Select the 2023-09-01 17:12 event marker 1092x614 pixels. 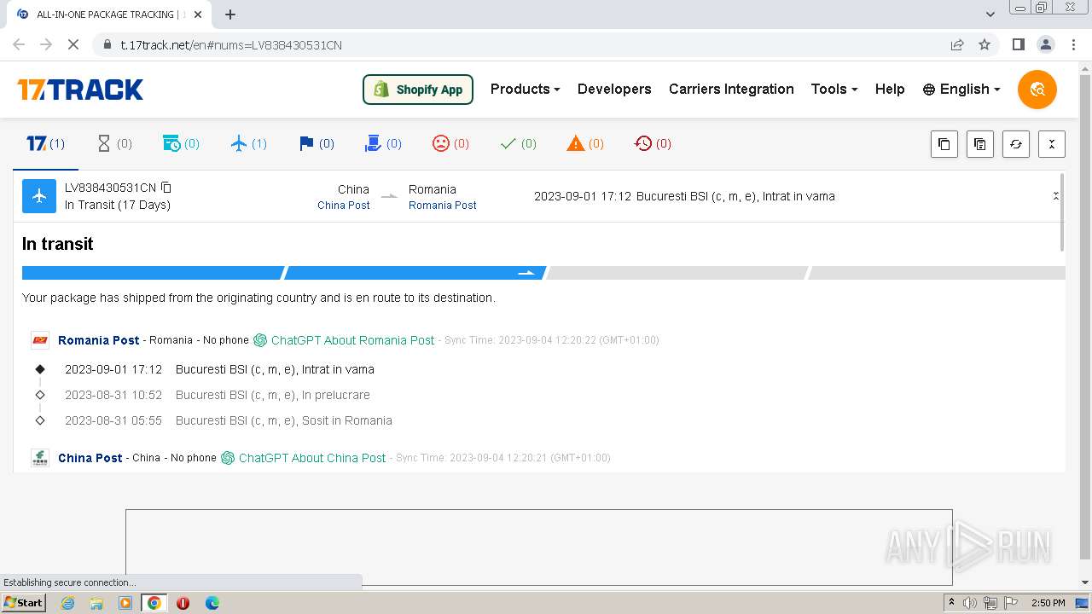point(40,369)
